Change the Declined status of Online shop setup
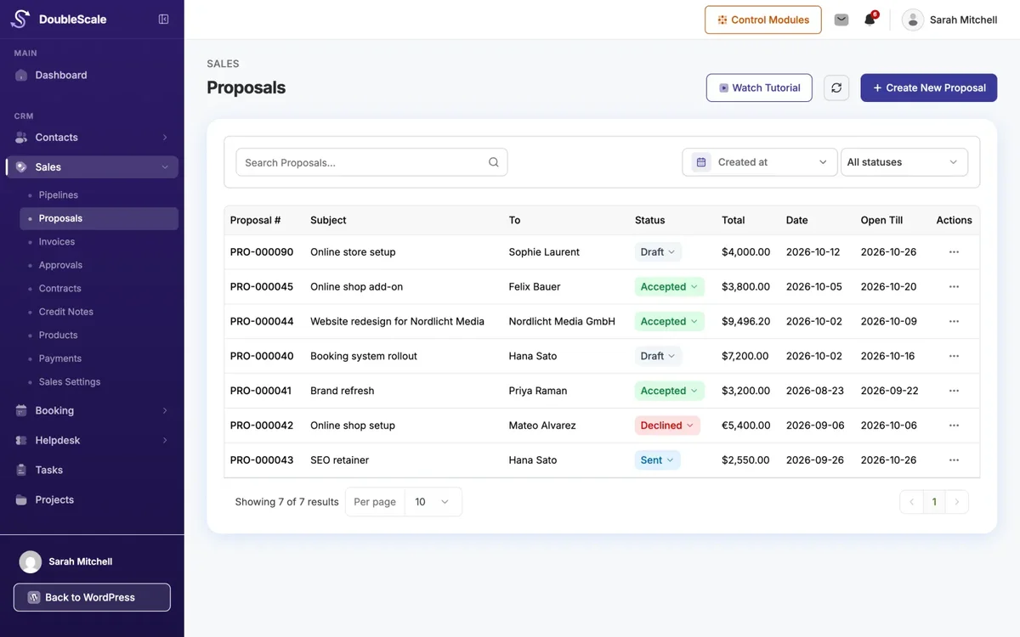Image resolution: width=1020 pixels, height=637 pixels. pyautogui.click(x=667, y=426)
